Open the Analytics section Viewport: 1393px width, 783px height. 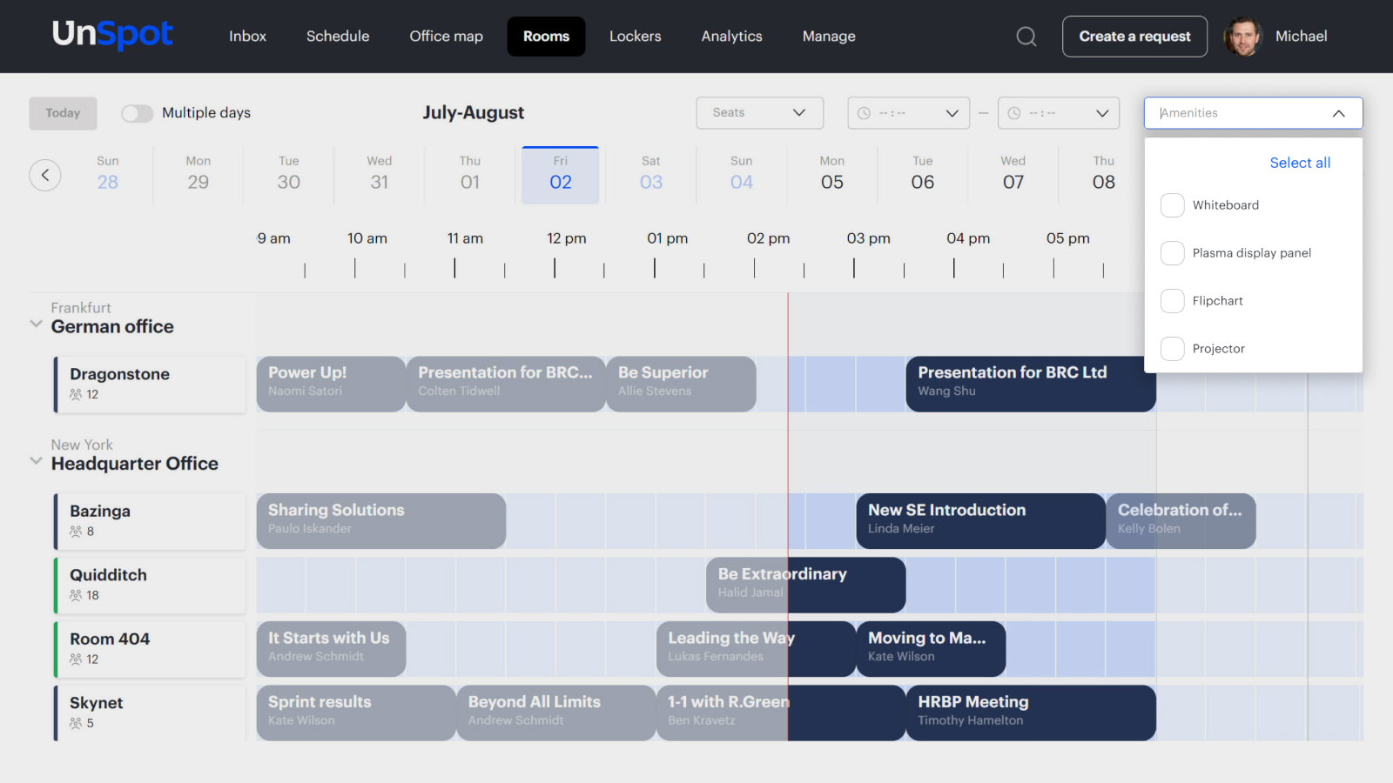731,37
